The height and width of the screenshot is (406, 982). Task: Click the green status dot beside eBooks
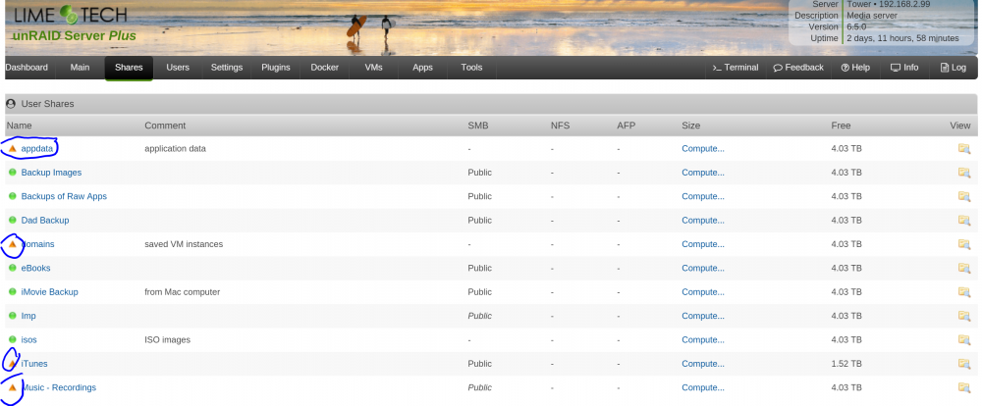(x=13, y=268)
